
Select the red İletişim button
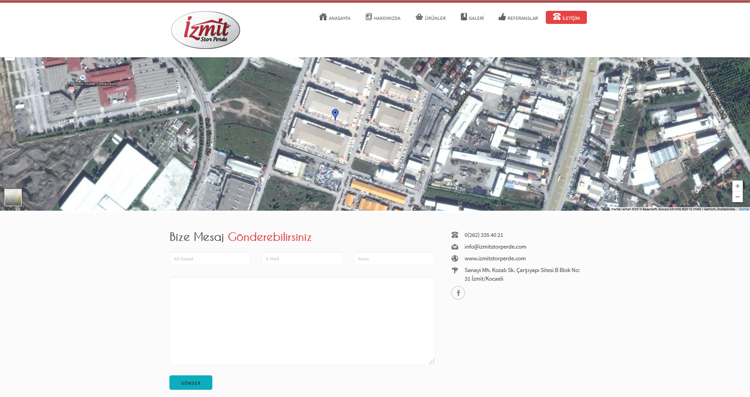566,18
